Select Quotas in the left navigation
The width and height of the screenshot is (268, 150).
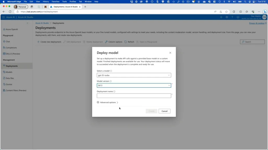(9, 84)
